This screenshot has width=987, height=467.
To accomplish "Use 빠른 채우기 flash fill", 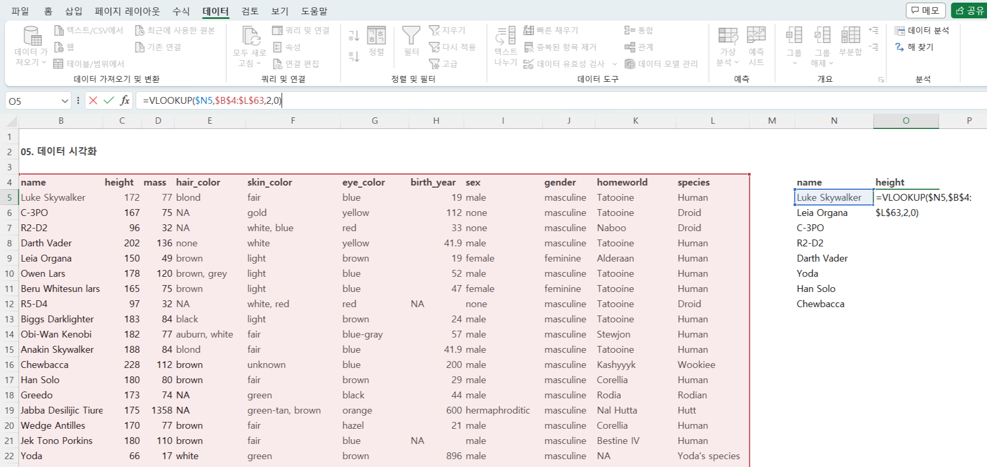I will [551, 30].
